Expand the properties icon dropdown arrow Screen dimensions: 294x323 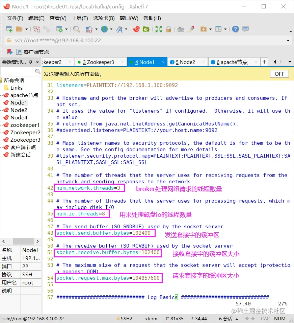66,29
